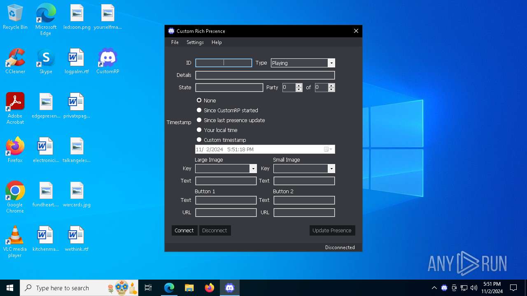Image resolution: width=527 pixels, height=296 pixels.
Task: Show hidden tray icons chevron
Action: point(434,288)
